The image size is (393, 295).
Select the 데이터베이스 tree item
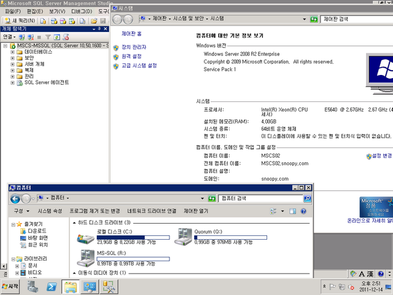tap(38, 52)
